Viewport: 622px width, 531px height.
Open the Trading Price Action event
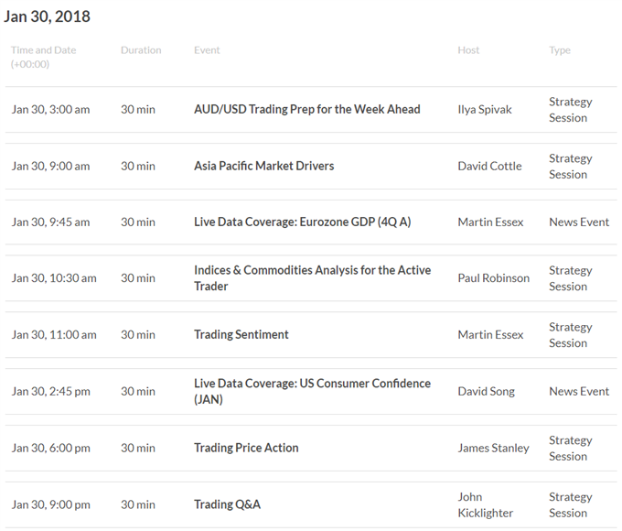click(246, 448)
